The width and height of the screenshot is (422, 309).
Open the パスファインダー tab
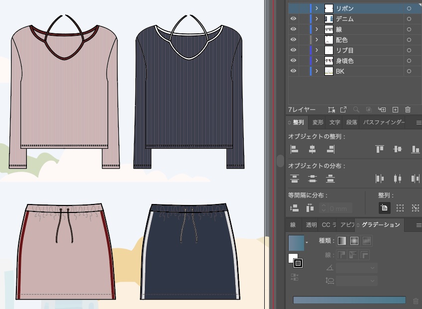coord(383,122)
